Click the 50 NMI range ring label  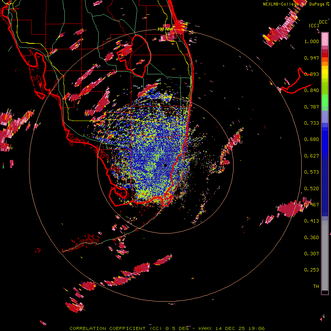[165, 97]
